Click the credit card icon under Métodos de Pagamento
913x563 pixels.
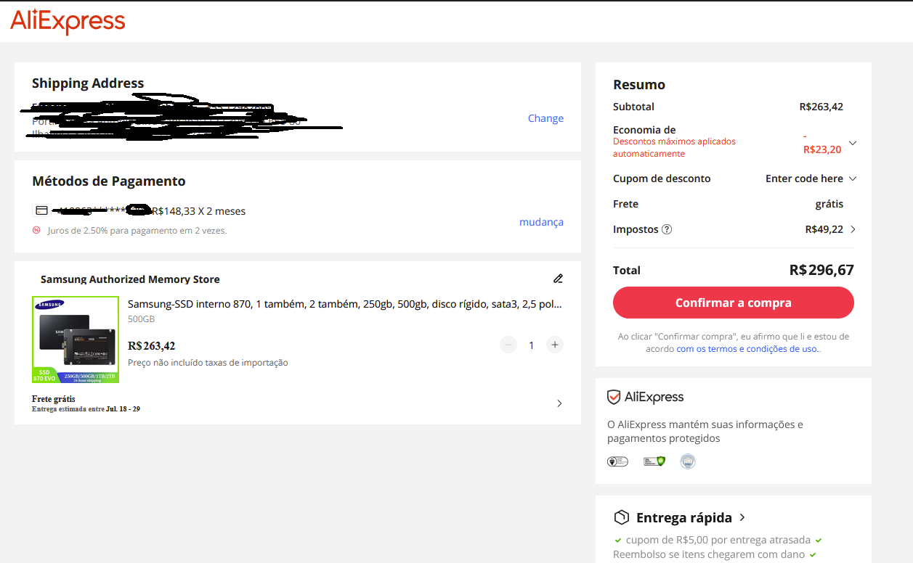click(x=42, y=211)
